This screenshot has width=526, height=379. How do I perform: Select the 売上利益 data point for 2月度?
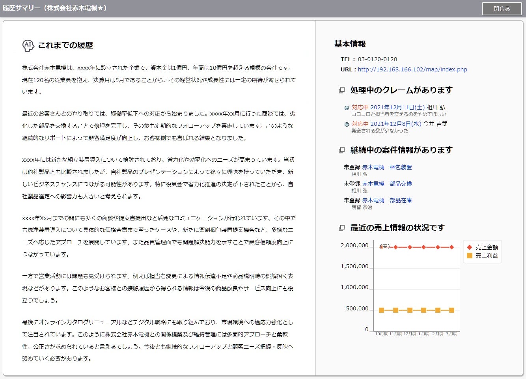tap(438, 310)
